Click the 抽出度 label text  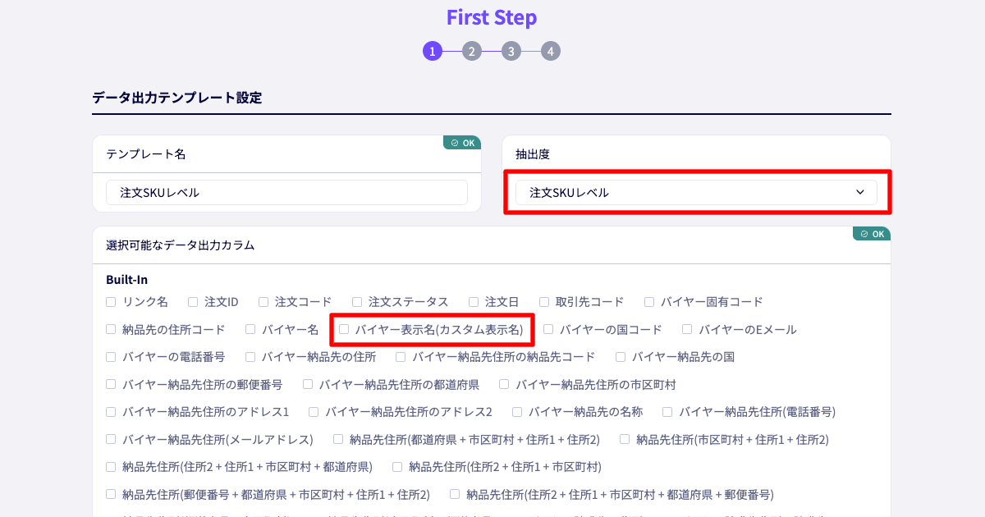tap(533, 153)
